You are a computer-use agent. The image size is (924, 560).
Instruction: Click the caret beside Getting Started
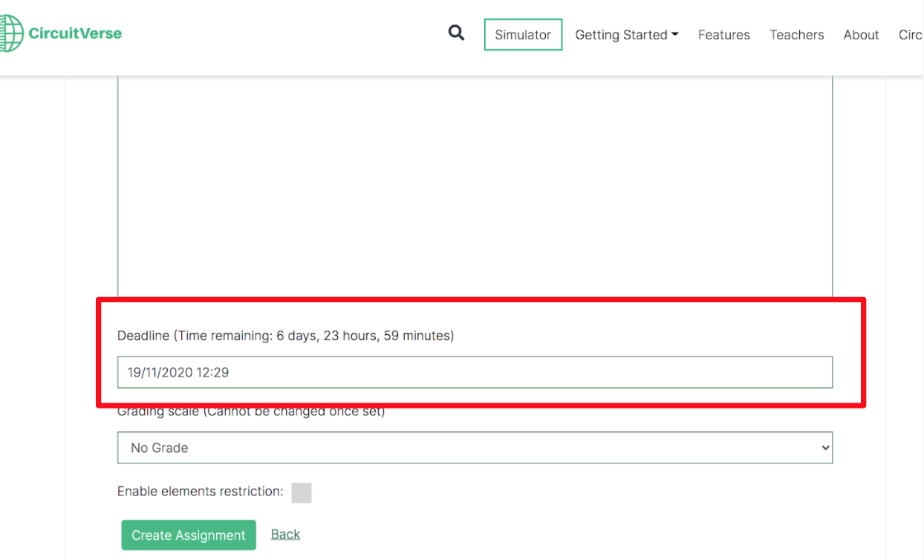click(x=675, y=34)
